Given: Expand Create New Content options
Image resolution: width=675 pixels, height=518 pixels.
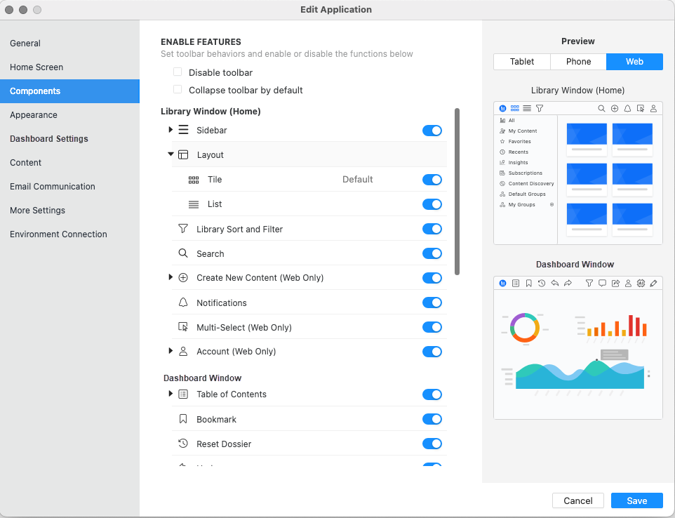Looking at the screenshot, I should [x=171, y=277].
